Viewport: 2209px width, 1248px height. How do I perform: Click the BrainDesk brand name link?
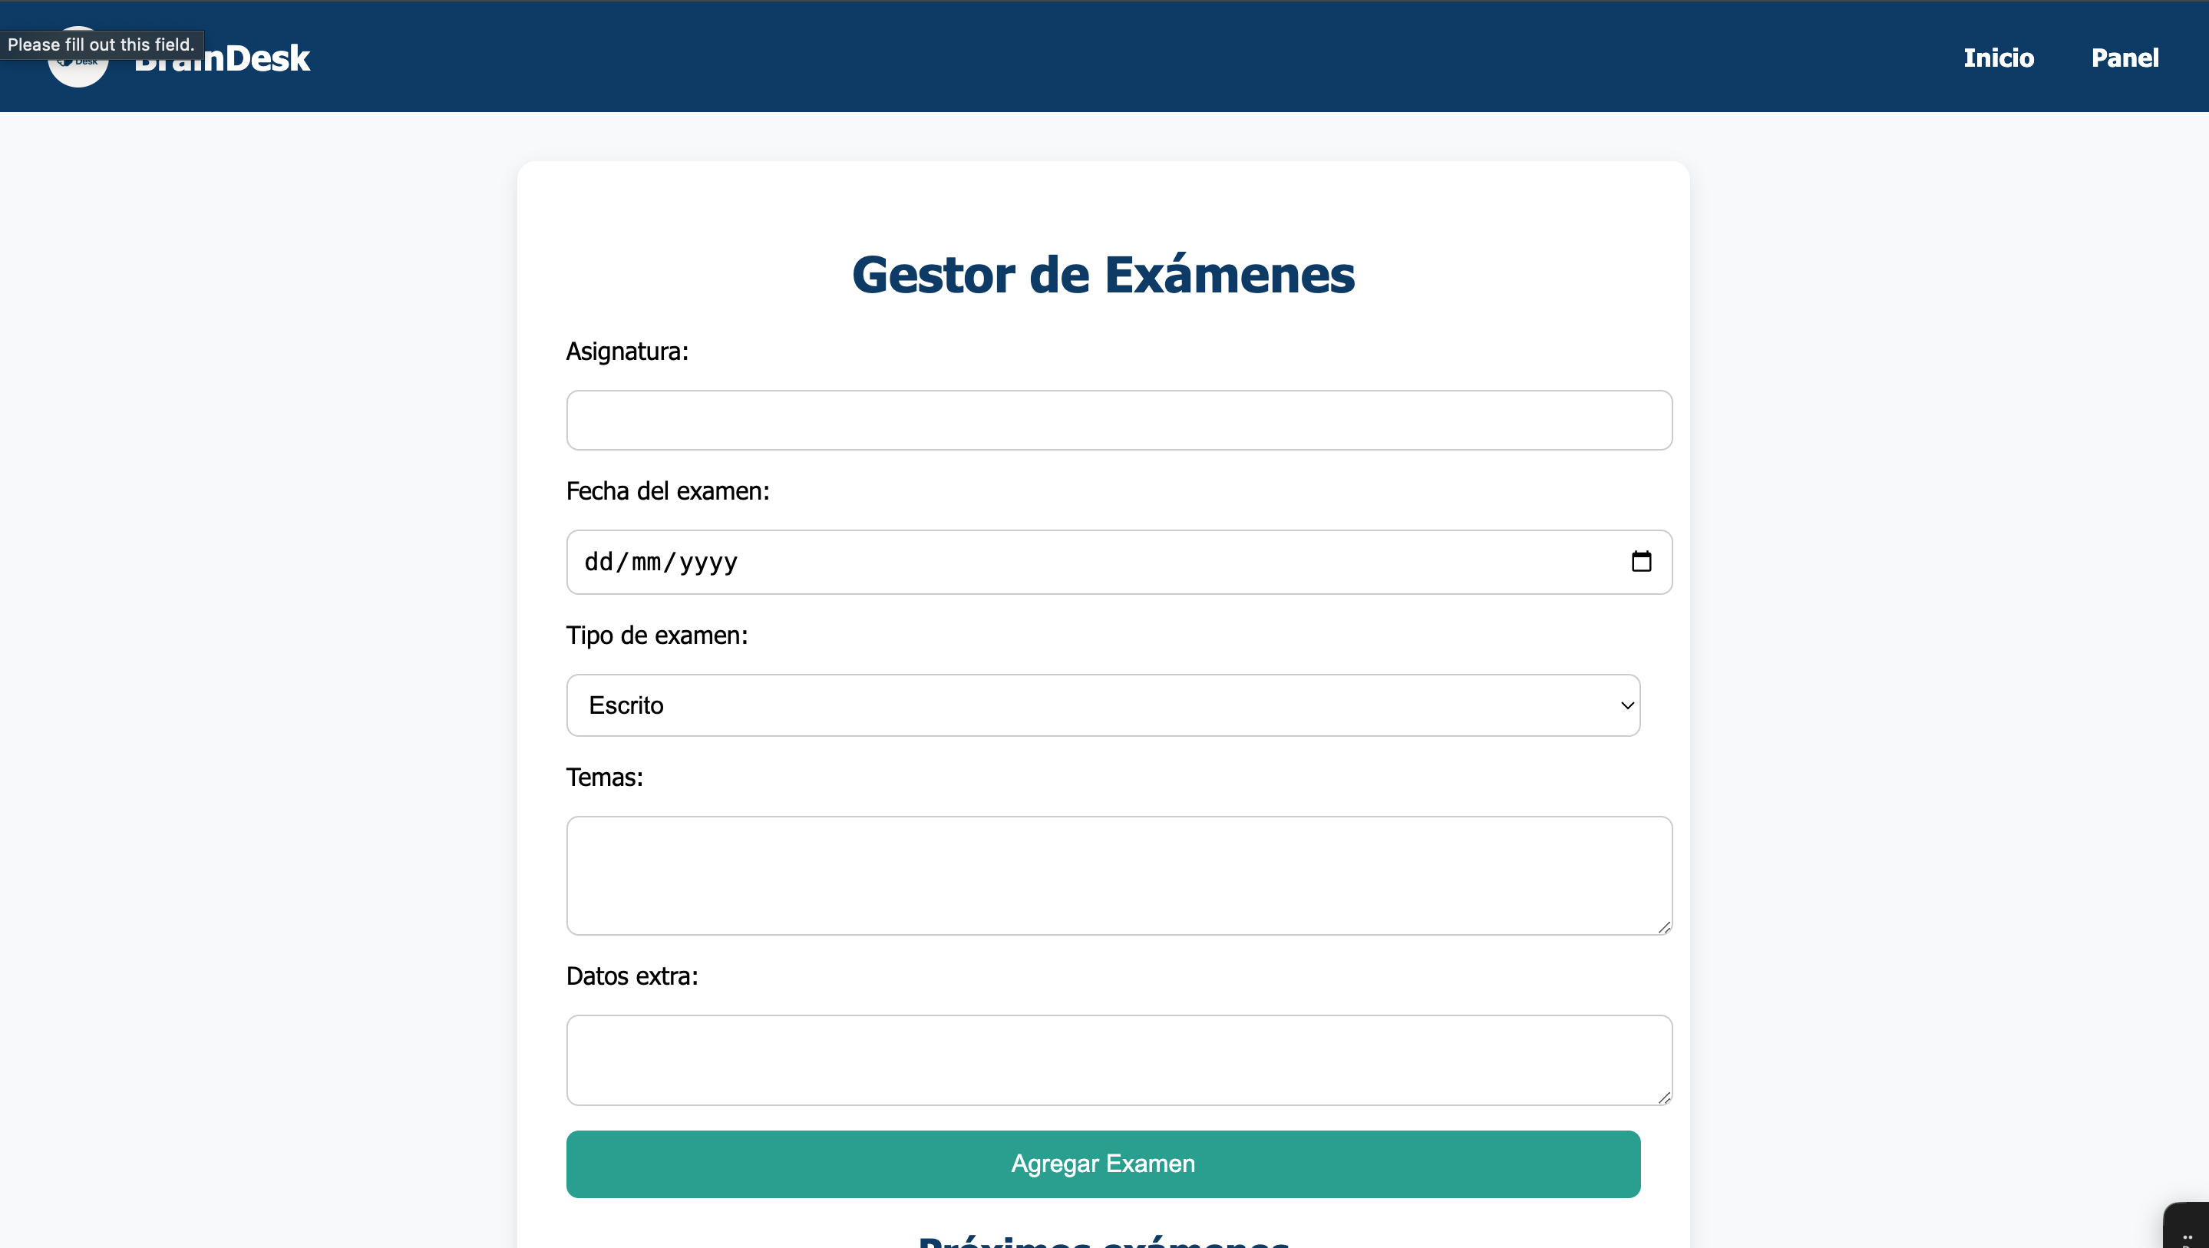click(222, 58)
